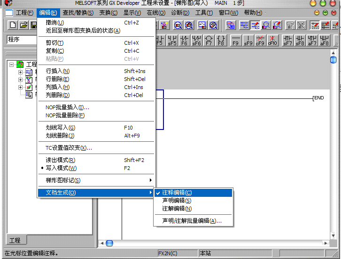This screenshot has height=259, width=341.
Task: Open 文档生成(O) submenu
Action: 96,193
